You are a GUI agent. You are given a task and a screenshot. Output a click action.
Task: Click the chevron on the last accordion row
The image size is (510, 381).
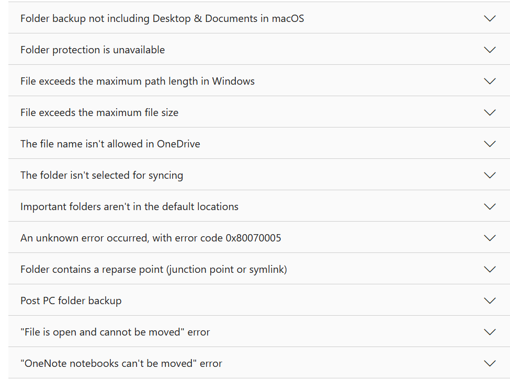(x=490, y=363)
